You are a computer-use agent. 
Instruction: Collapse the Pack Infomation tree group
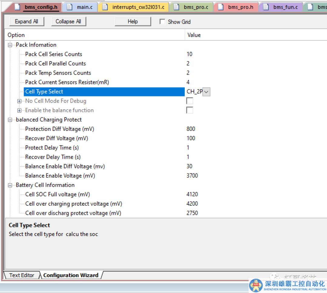[10, 45]
